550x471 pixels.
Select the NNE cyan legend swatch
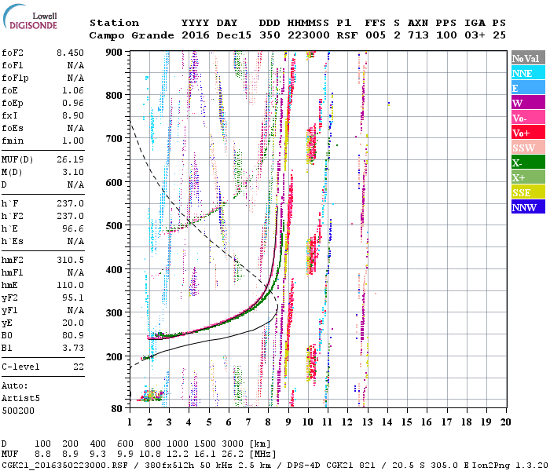[528, 73]
